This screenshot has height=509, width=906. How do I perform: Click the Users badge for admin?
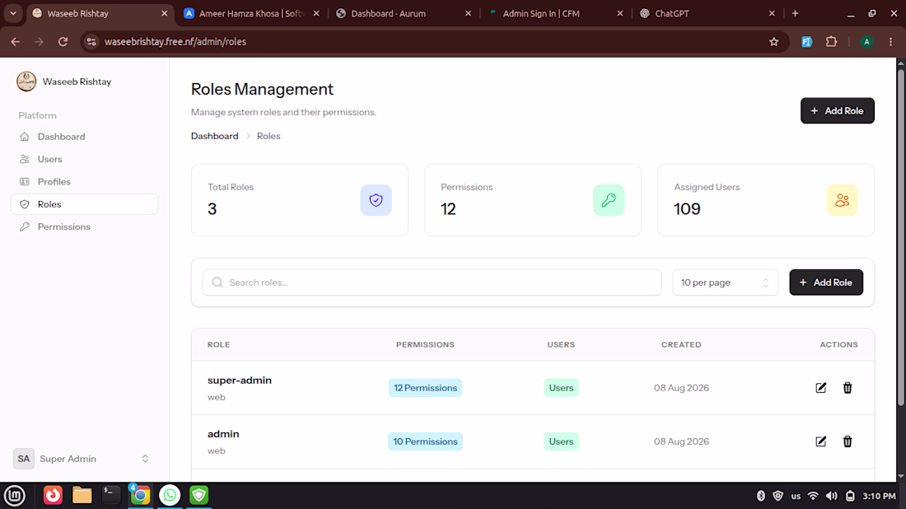point(561,441)
